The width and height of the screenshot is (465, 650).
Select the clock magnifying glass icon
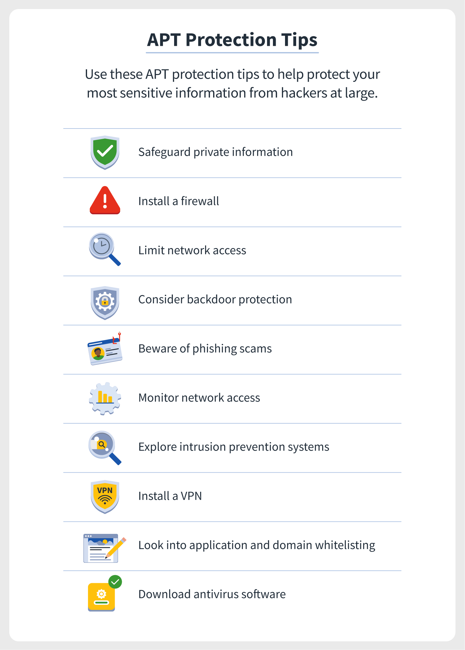tap(105, 250)
